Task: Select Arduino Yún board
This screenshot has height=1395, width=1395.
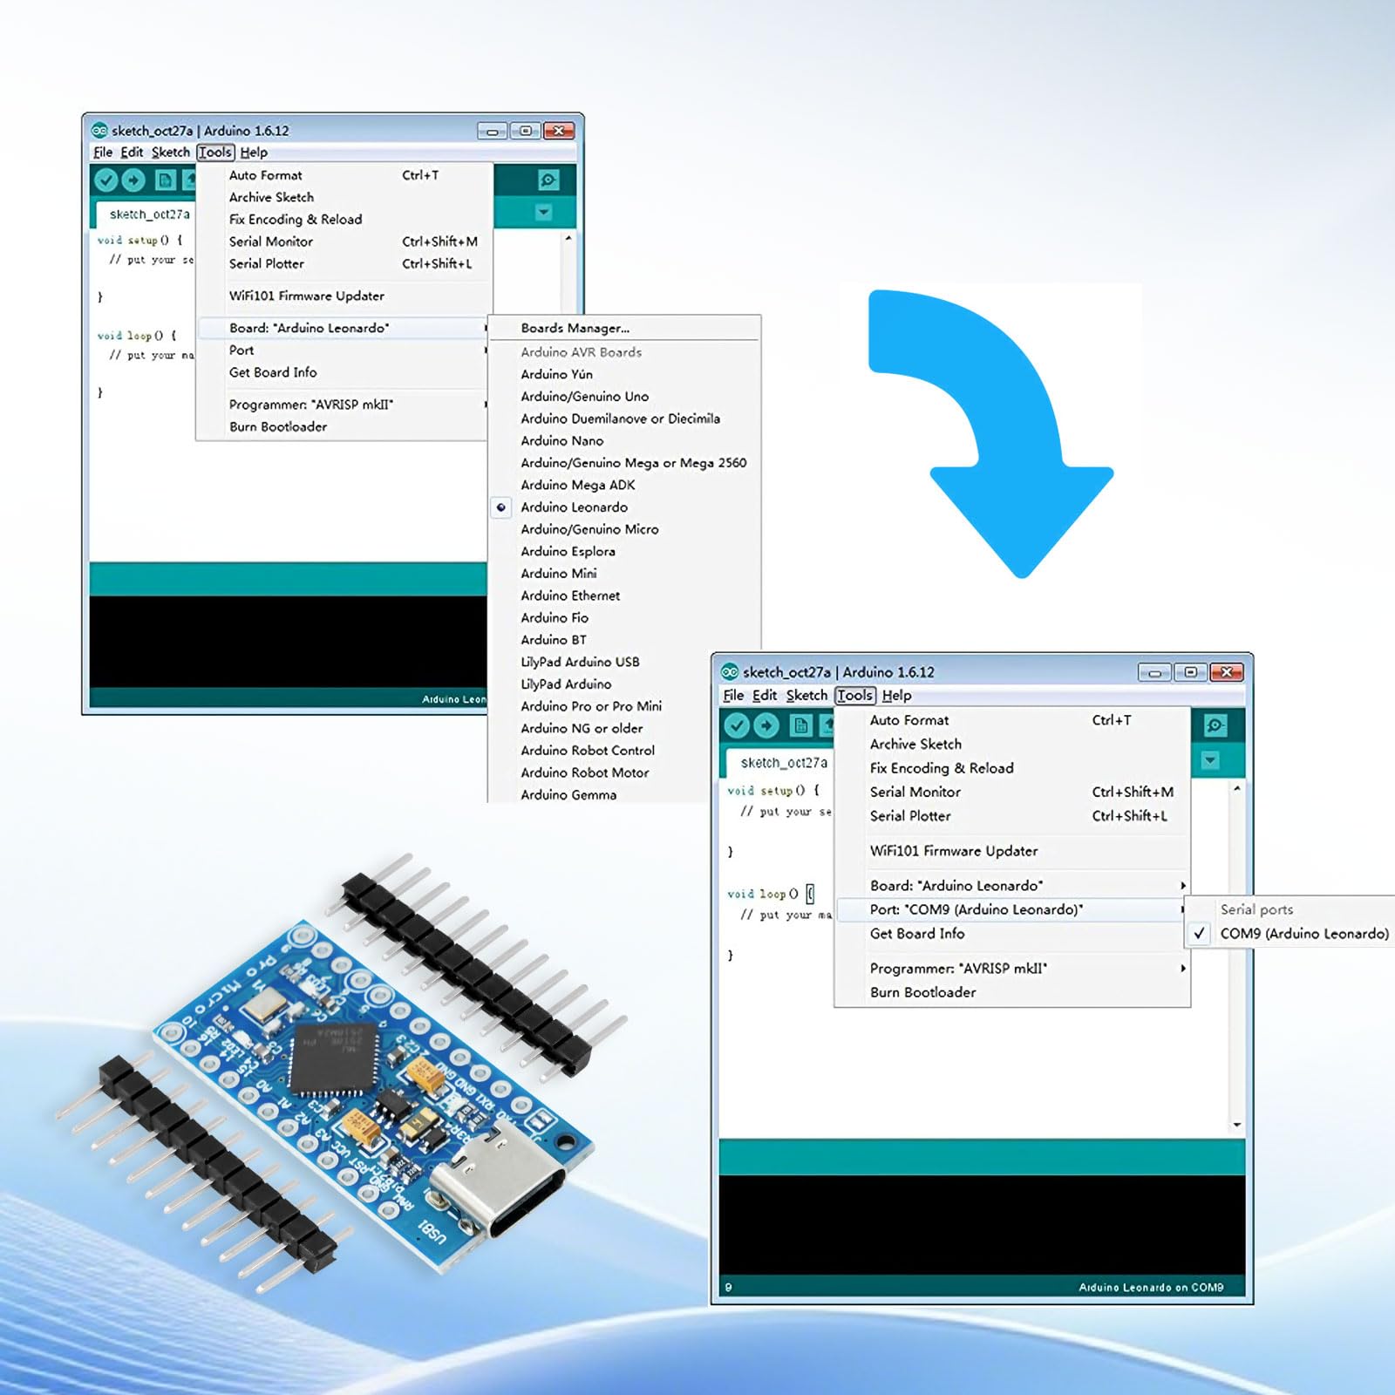Action: [x=624, y=374]
